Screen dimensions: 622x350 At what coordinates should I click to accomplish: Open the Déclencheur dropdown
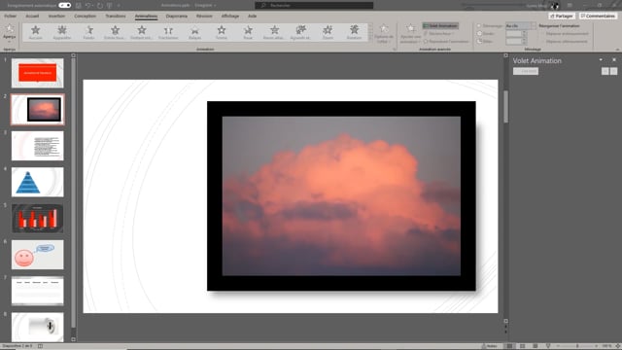click(439, 34)
